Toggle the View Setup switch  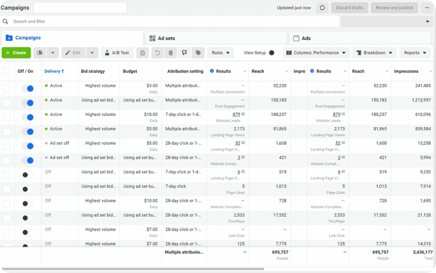click(x=274, y=53)
